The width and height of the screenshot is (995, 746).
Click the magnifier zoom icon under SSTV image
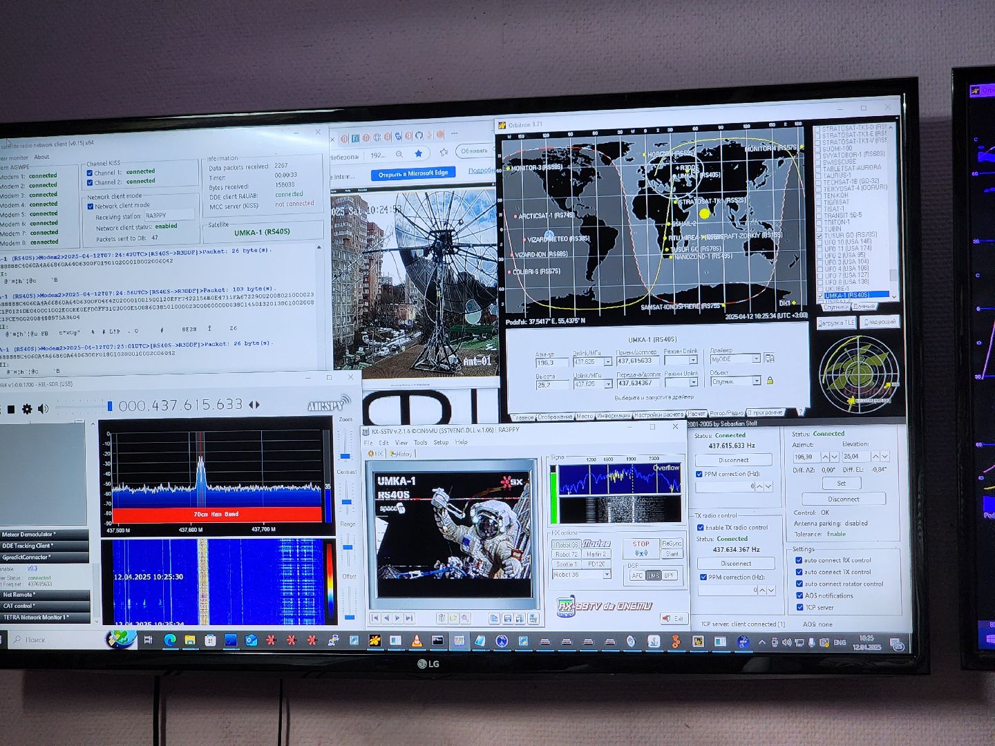click(x=465, y=618)
